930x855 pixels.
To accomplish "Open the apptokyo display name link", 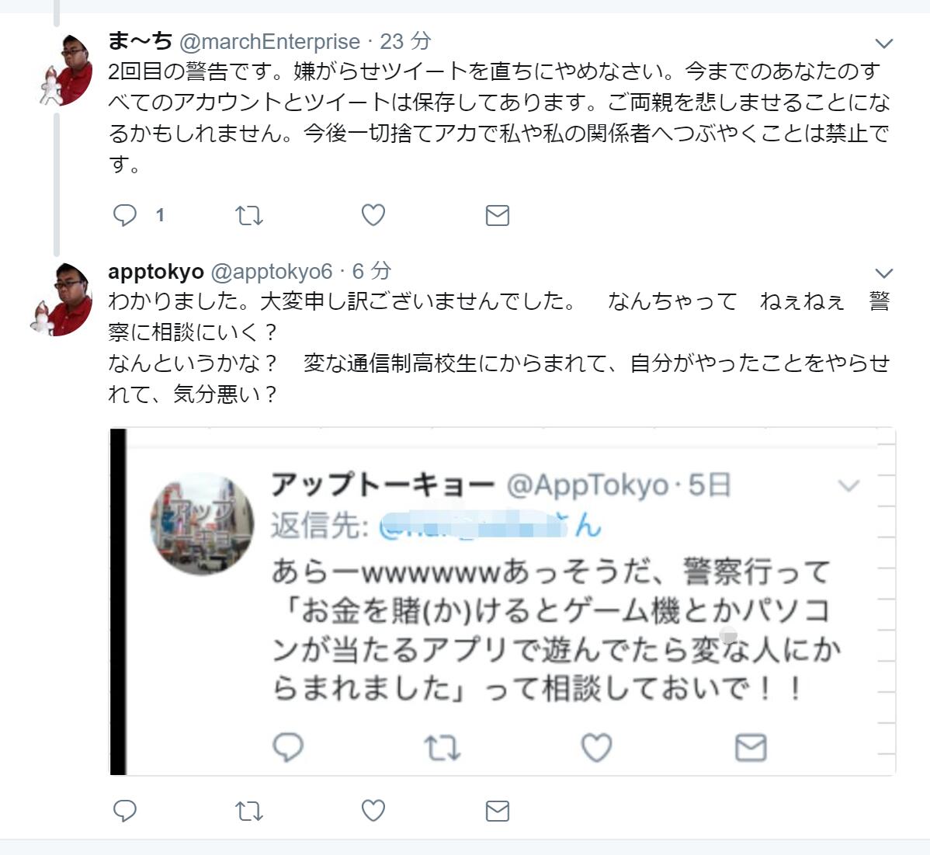I will click(x=156, y=271).
